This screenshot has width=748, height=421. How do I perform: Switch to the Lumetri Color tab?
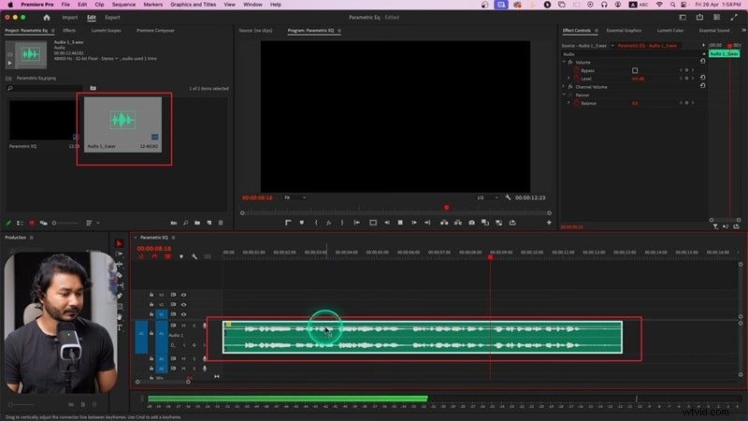[670, 31]
